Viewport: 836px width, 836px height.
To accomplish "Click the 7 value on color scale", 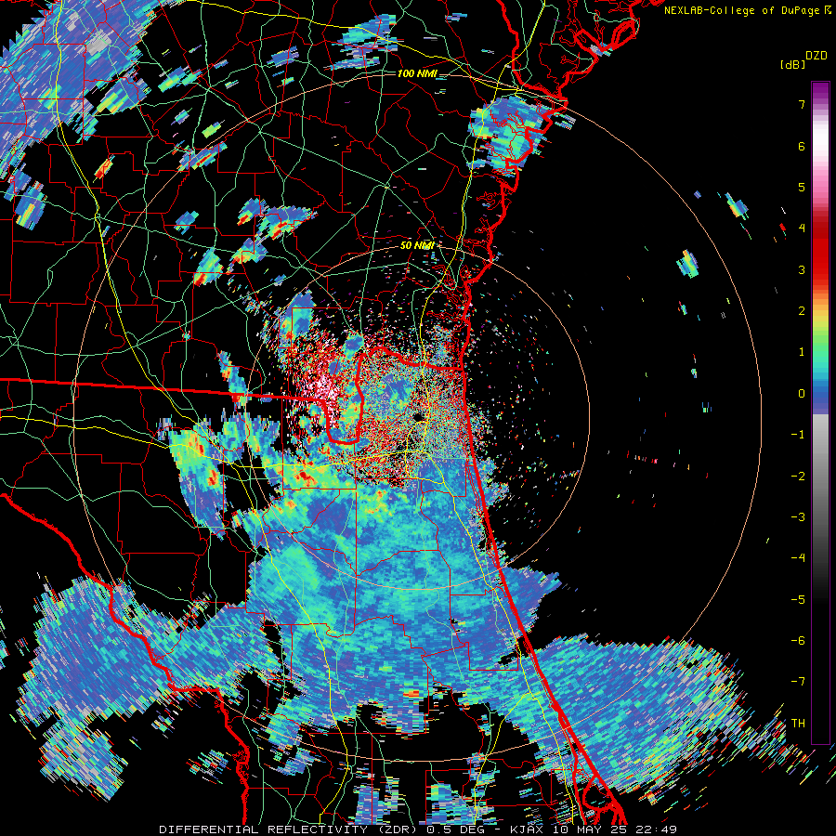I will click(x=802, y=104).
